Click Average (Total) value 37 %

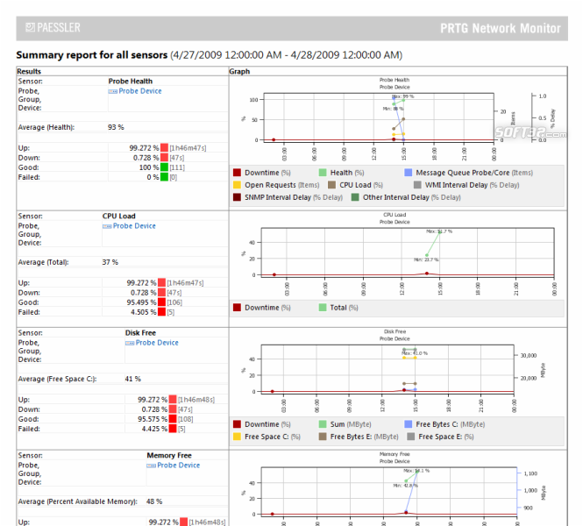tap(110, 262)
